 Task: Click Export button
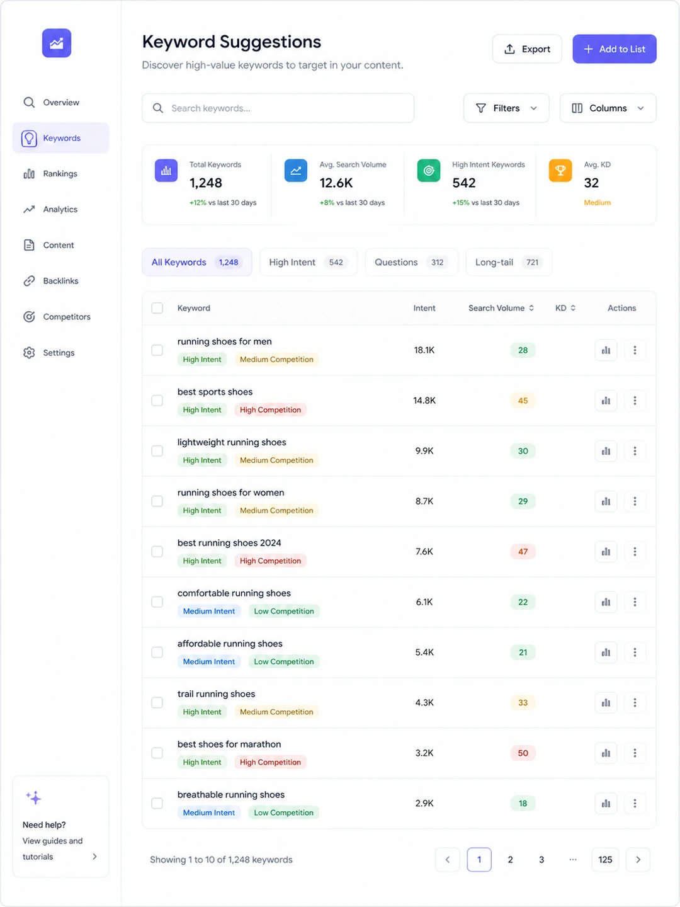527,49
